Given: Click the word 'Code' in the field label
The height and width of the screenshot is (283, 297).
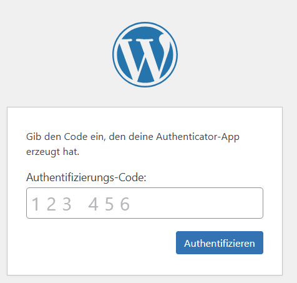Looking at the screenshot, I should pyautogui.click(x=131, y=177).
